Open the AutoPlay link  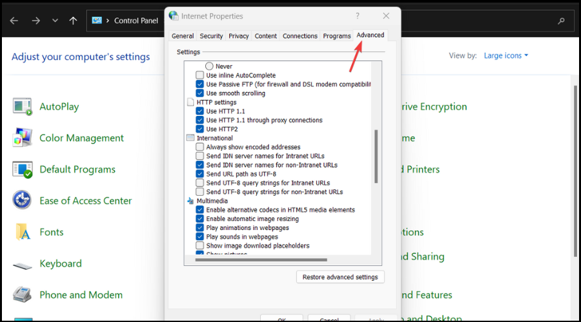[x=59, y=106]
